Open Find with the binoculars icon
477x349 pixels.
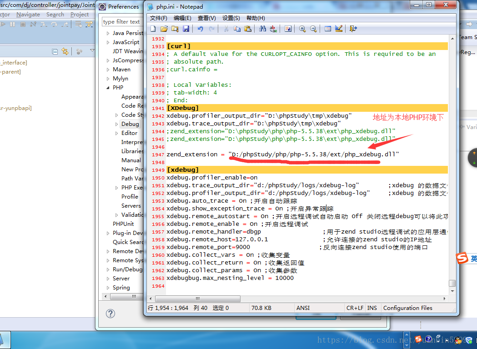point(262,29)
